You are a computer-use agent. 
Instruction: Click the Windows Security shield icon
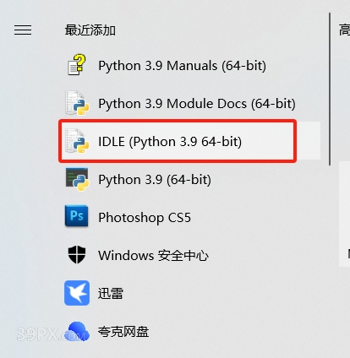(x=77, y=254)
